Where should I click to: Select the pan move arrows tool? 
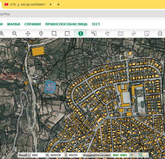[x=28, y=34]
